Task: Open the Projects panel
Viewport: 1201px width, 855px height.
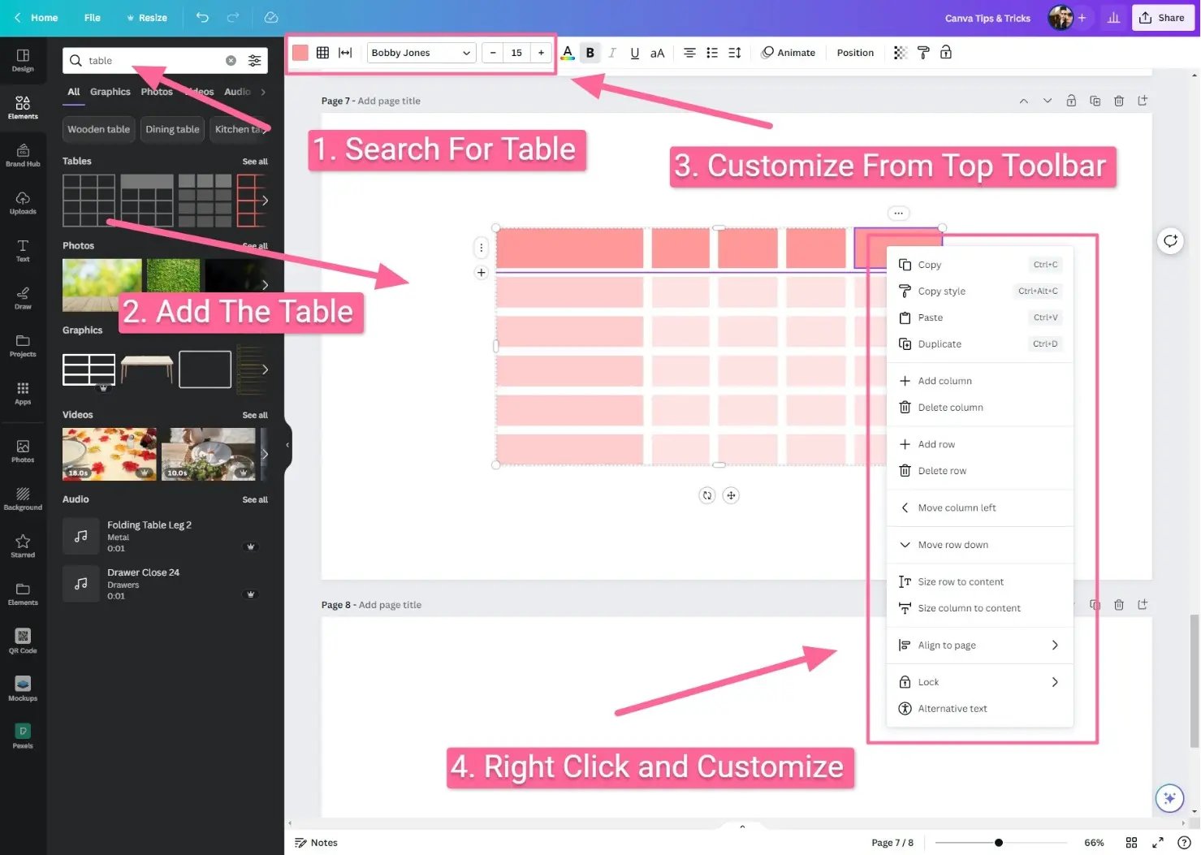Action: pyautogui.click(x=23, y=345)
